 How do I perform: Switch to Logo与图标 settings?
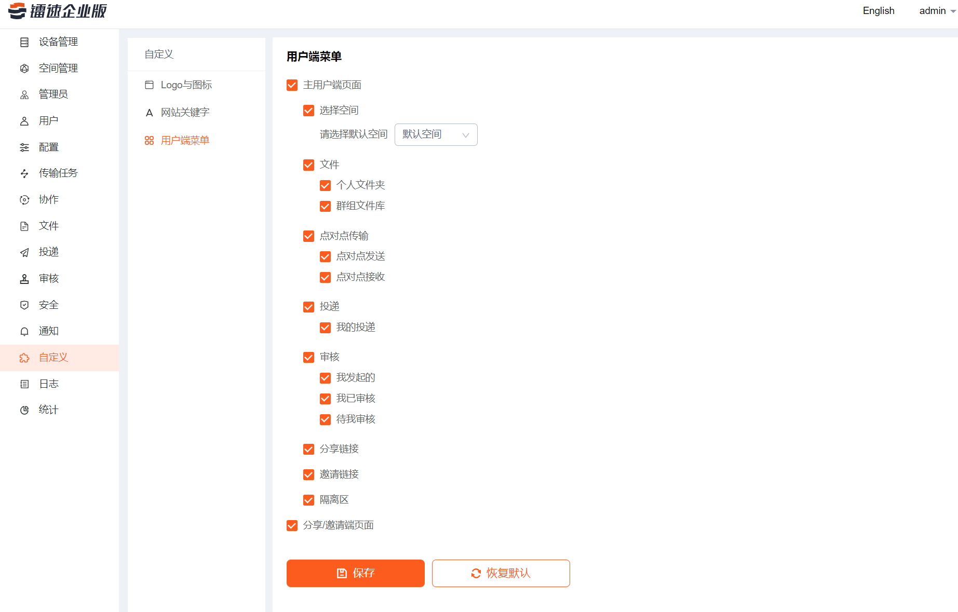click(196, 85)
